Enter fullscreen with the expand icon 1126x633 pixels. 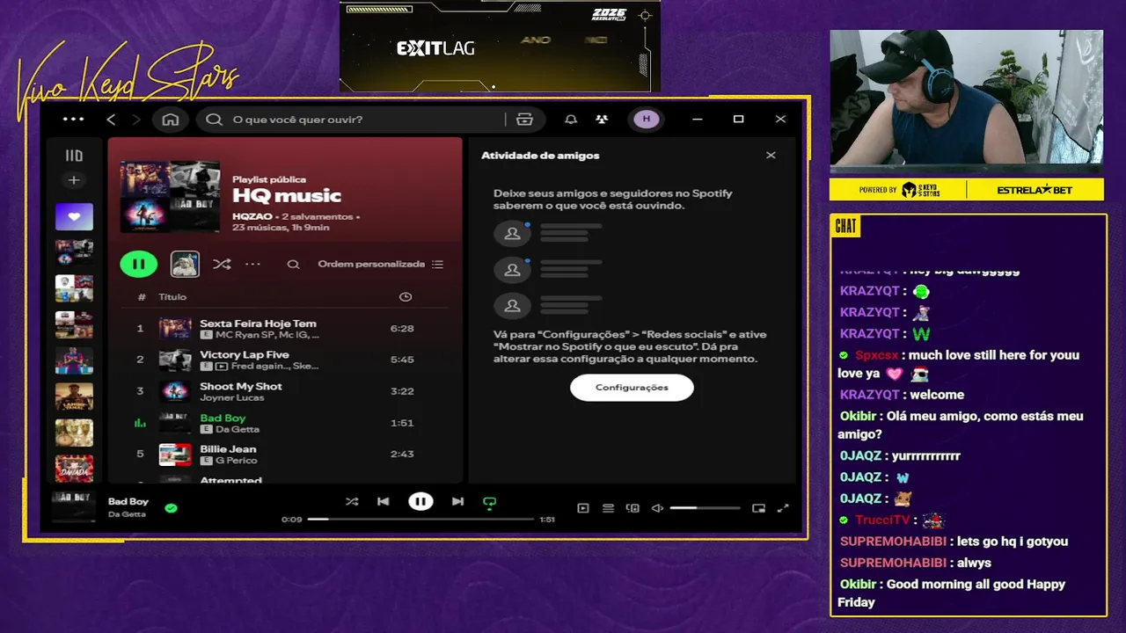(x=783, y=508)
